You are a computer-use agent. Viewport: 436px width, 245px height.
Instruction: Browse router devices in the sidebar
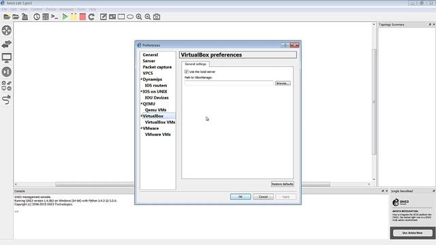coord(6,30)
